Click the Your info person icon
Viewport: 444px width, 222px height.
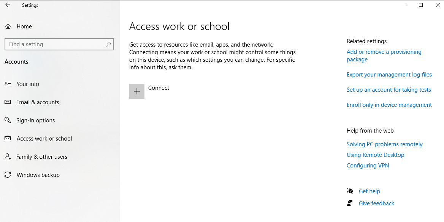click(8, 84)
